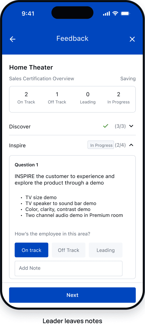Screen dimensions: 145x325
Task: Tap the back arrow in the header
Action: [13, 39]
